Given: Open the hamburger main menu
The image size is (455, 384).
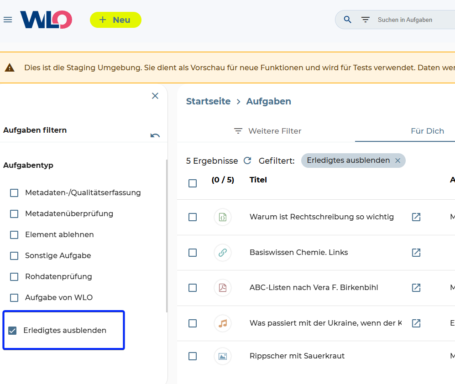Looking at the screenshot, I should click(x=8, y=20).
